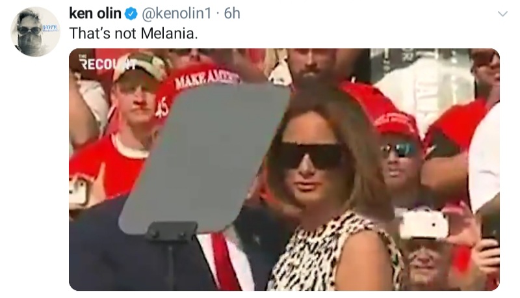The width and height of the screenshot is (520, 298).
Task: Open the ken olin display name
Action: (x=95, y=14)
